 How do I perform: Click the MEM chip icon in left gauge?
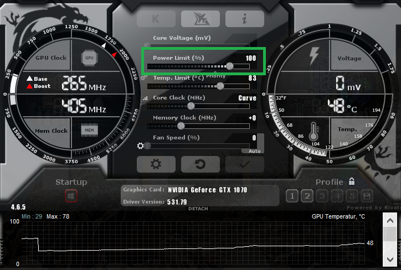pos(89,130)
